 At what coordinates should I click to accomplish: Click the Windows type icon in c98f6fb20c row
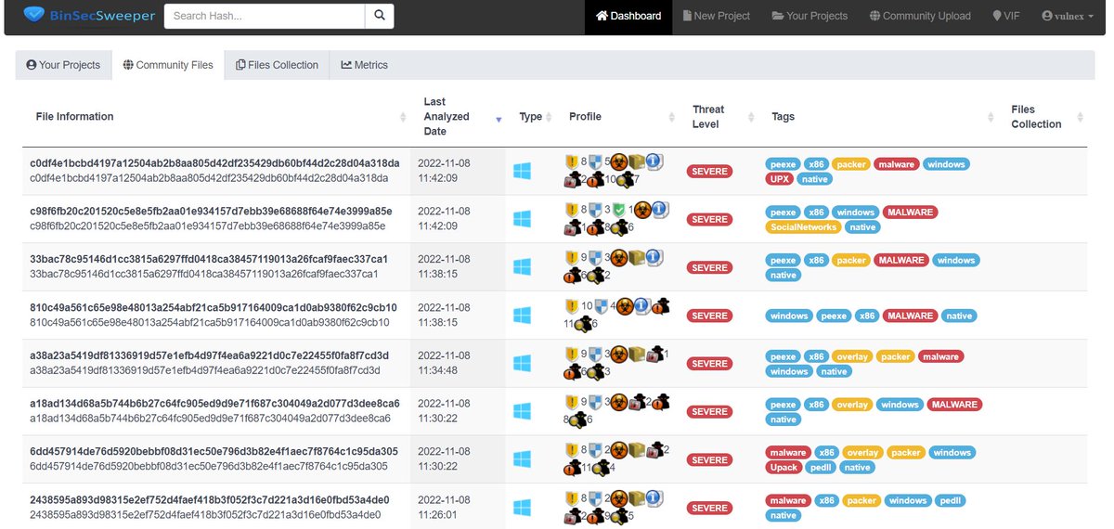coord(522,219)
